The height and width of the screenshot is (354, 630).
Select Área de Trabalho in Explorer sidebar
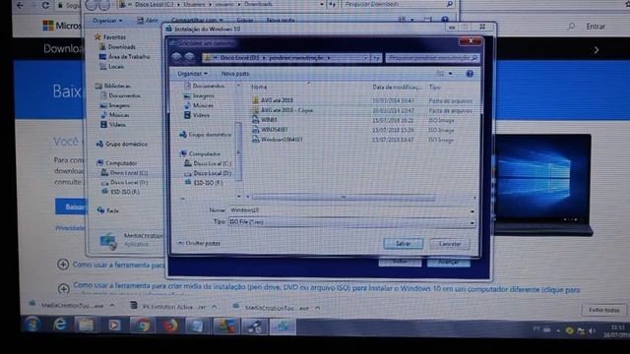(x=124, y=57)
